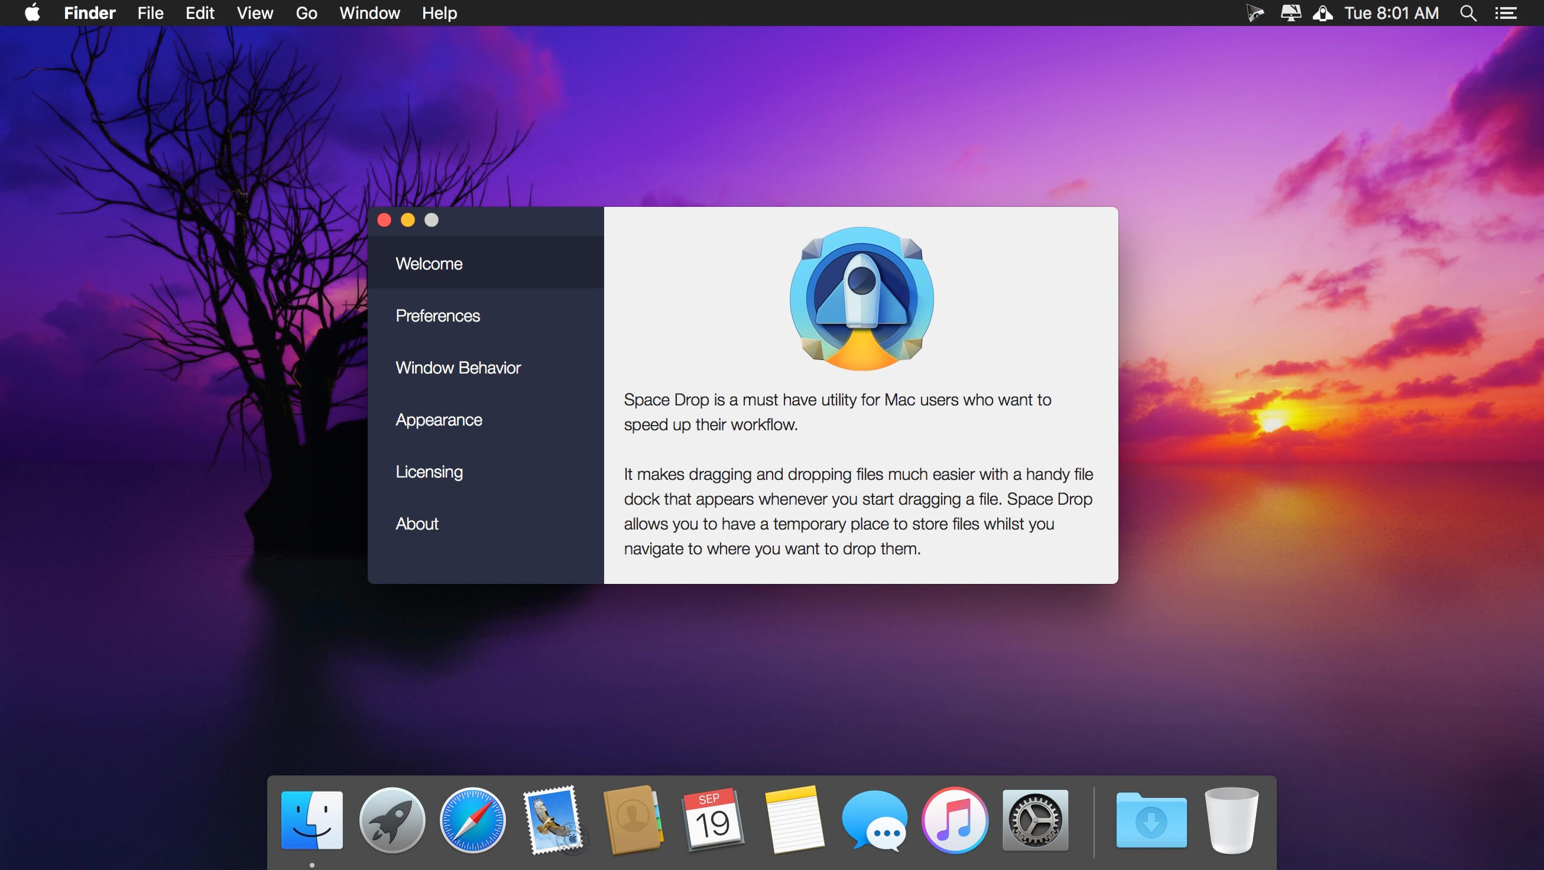1544x870 pixels.
Task: Open Calendar showing Sep 19
Action: pos(713,820)
